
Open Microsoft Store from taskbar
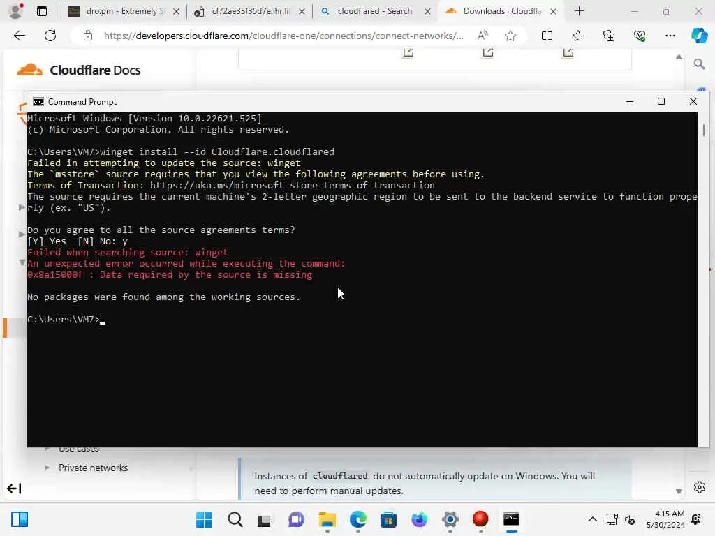[x=388, y=519]
